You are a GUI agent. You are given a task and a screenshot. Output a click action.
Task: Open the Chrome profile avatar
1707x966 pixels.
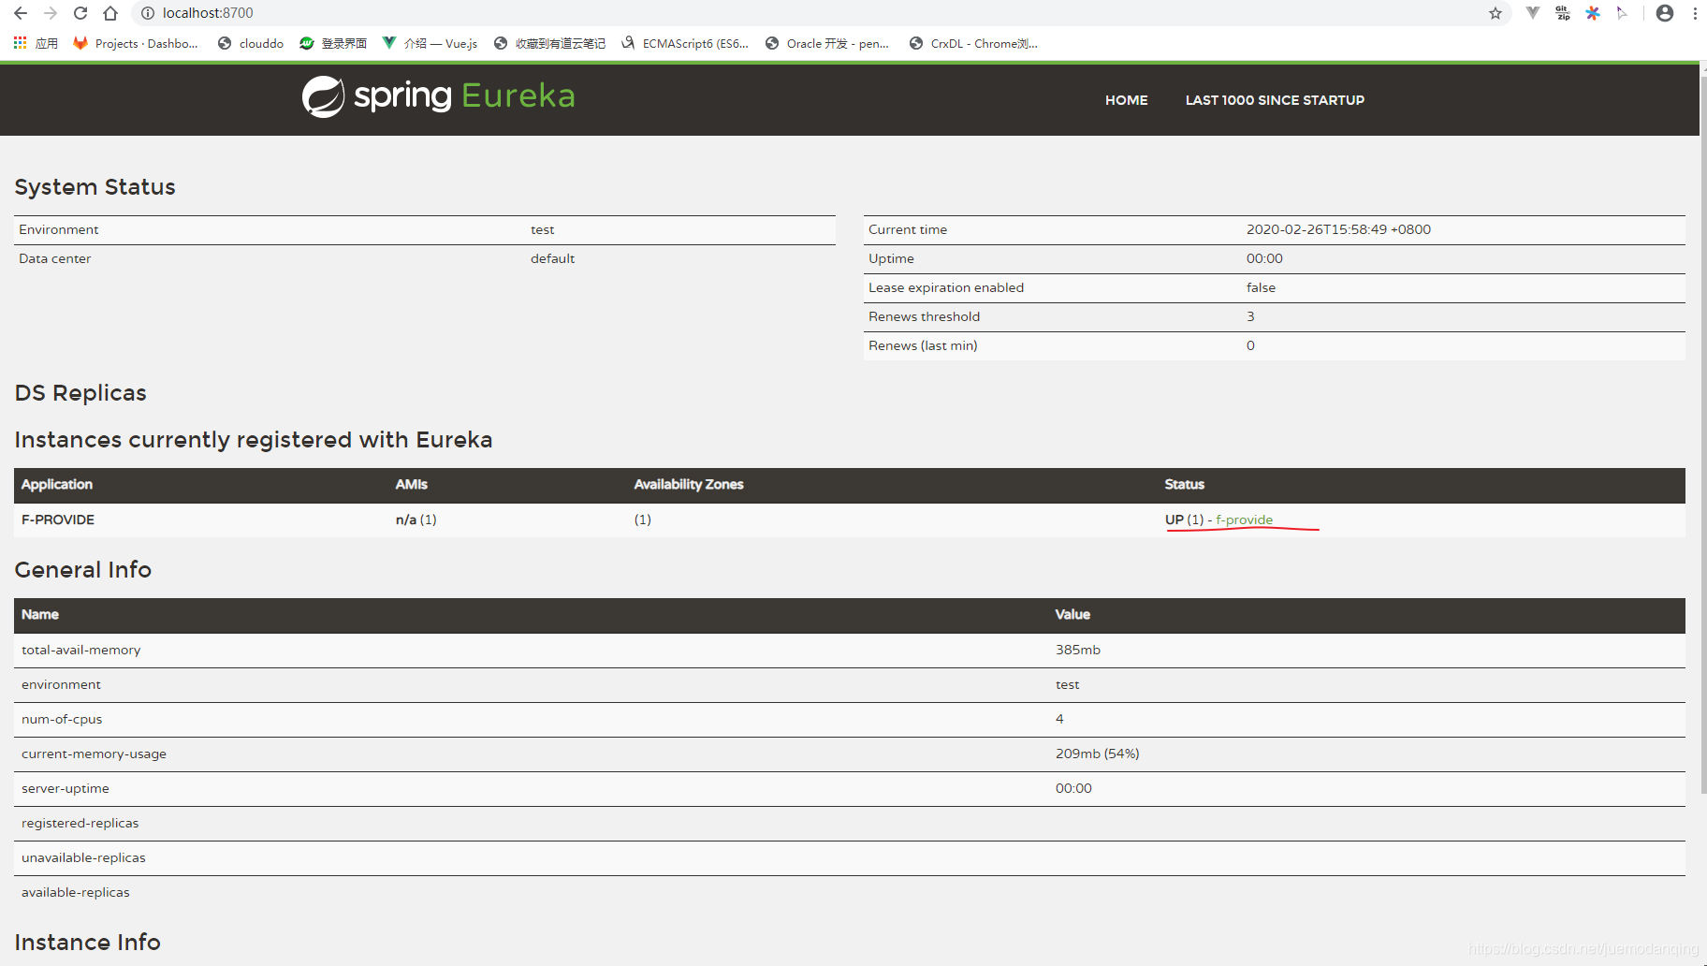(1665, 13)
